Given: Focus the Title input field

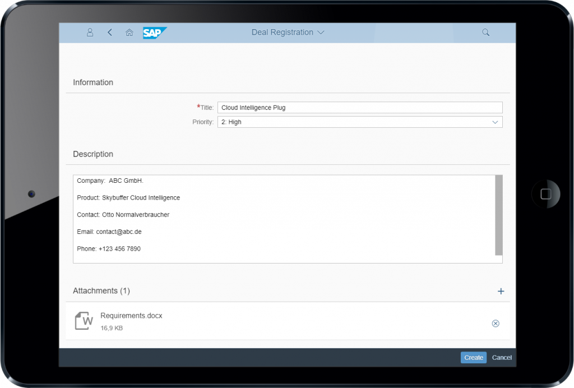Looking at the screenshot, I should point(360,108).
